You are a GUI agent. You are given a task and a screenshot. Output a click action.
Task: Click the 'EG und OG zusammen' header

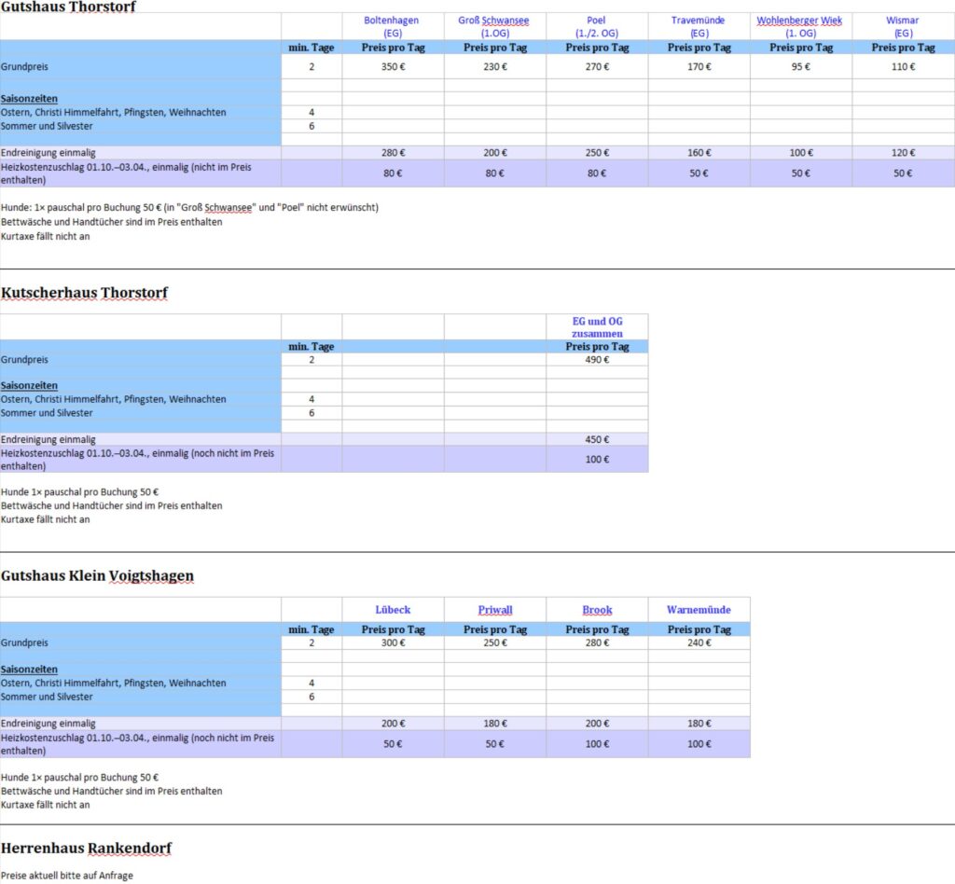tap(597, 327)
